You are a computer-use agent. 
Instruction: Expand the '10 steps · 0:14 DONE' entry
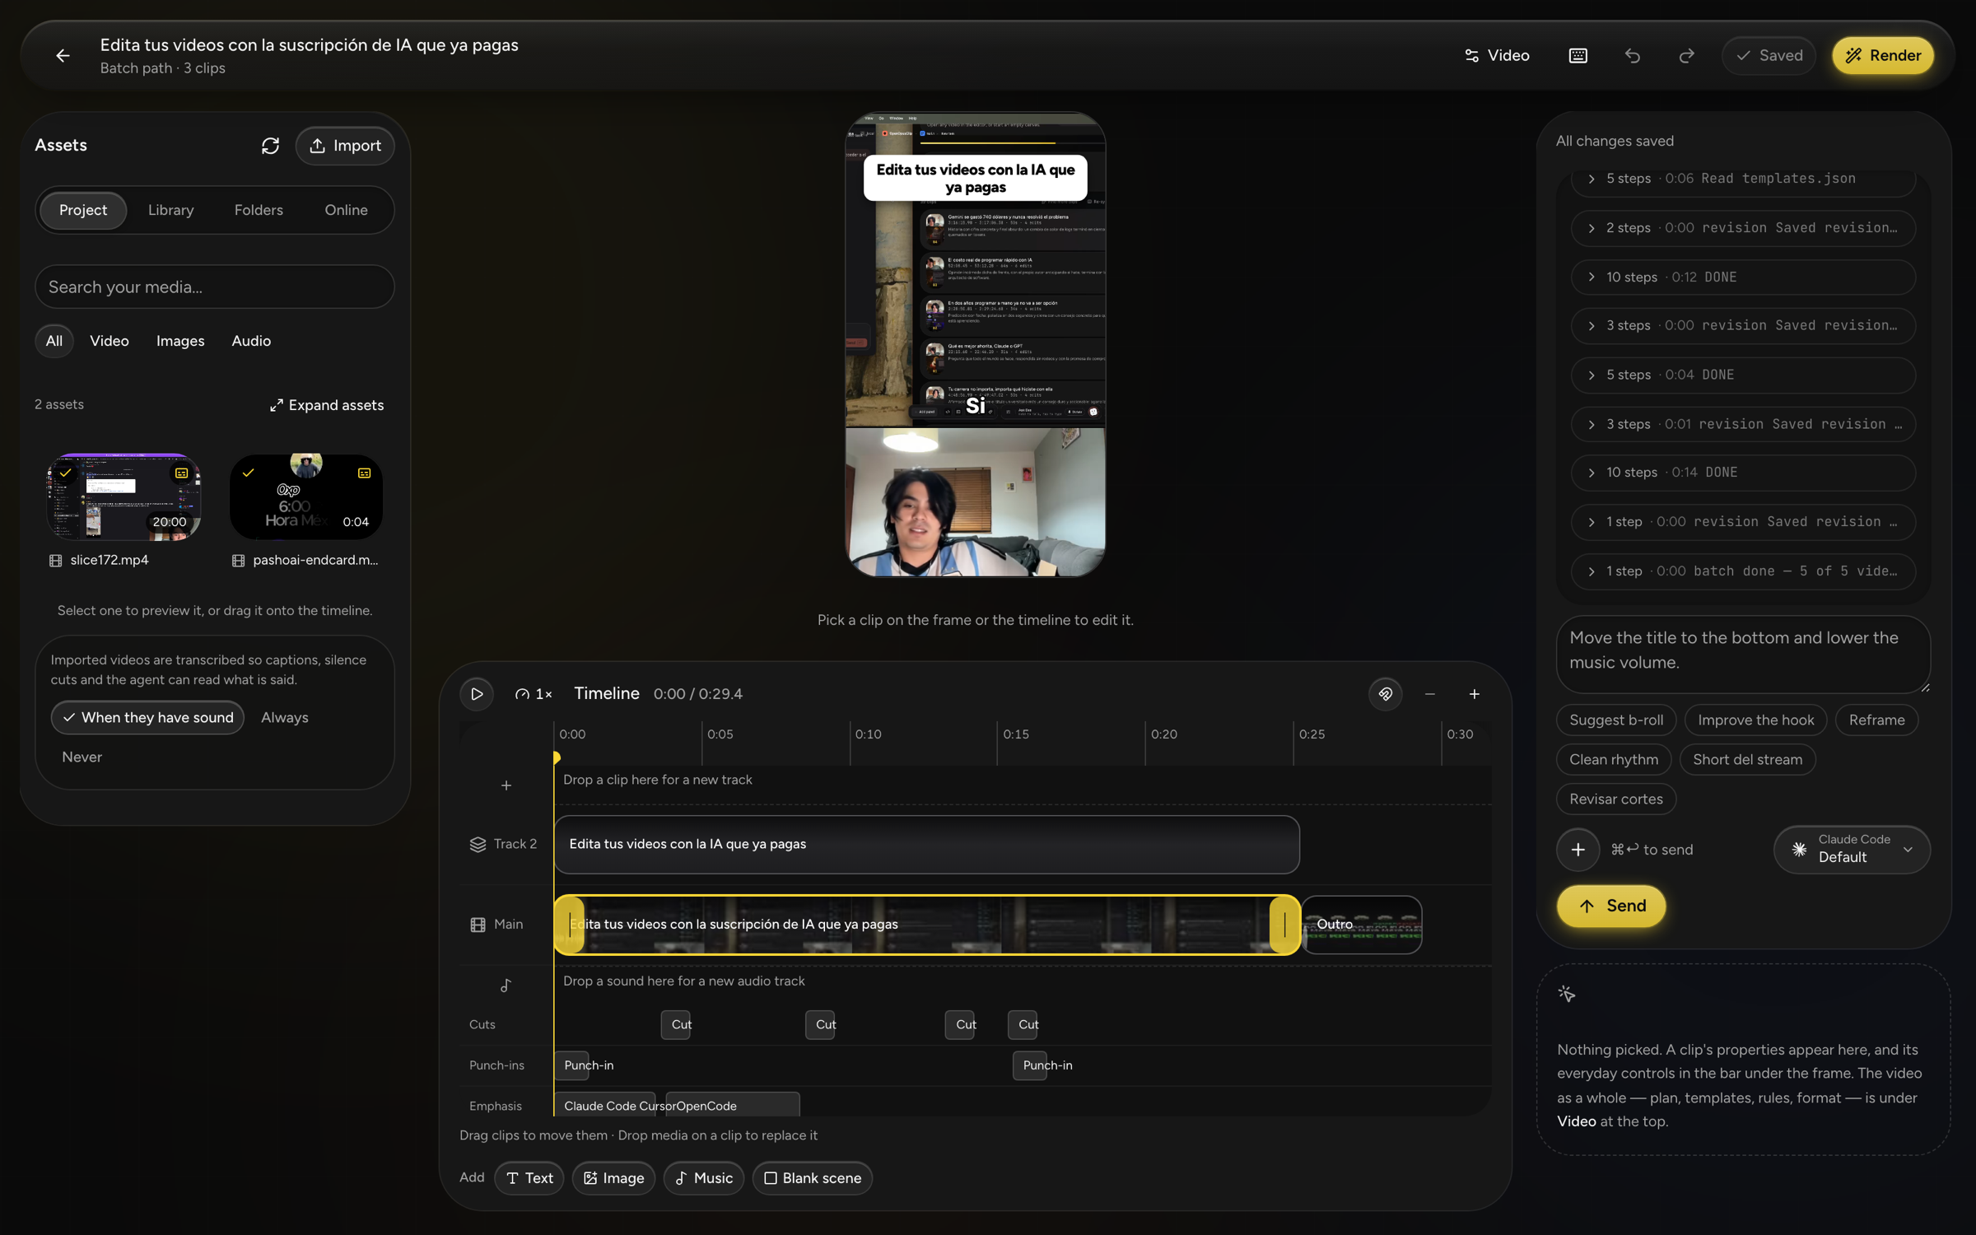(x=1742, y=473)
